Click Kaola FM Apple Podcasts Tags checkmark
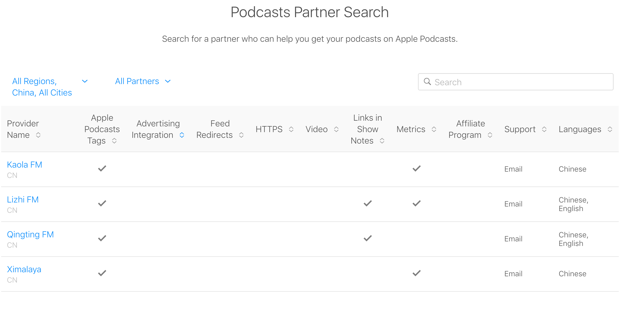The width and height of the screenshot is (621, 310). 102,168
